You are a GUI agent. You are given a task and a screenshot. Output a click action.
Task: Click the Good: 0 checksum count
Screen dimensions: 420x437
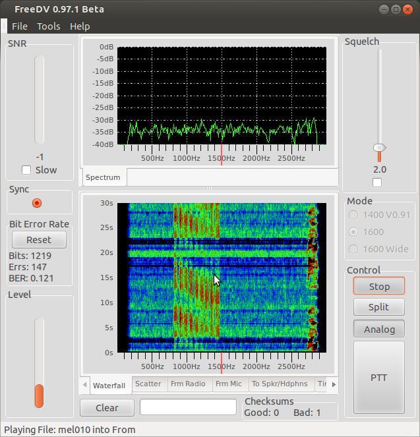[261, 413]
